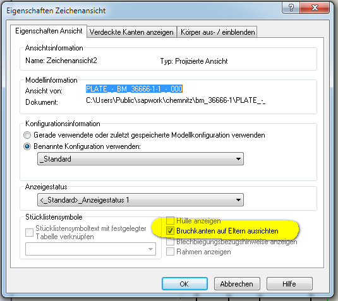This screenshot has height=301, width=338.
Task: Select Gerade verwendete Modellkonfiguration radio option
Action: coord(27,135)
